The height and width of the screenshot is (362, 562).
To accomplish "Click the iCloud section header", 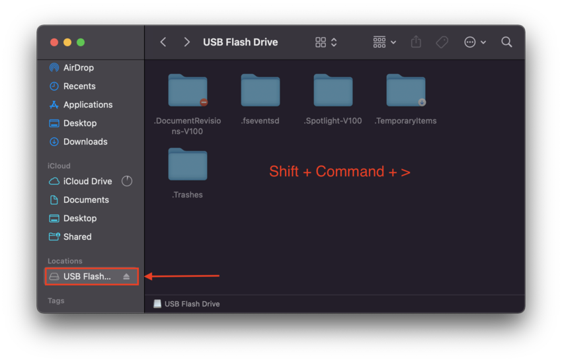I will click(59, 166).
